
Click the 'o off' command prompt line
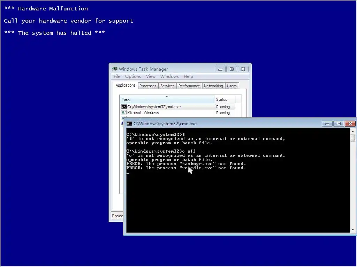point(161,151)
